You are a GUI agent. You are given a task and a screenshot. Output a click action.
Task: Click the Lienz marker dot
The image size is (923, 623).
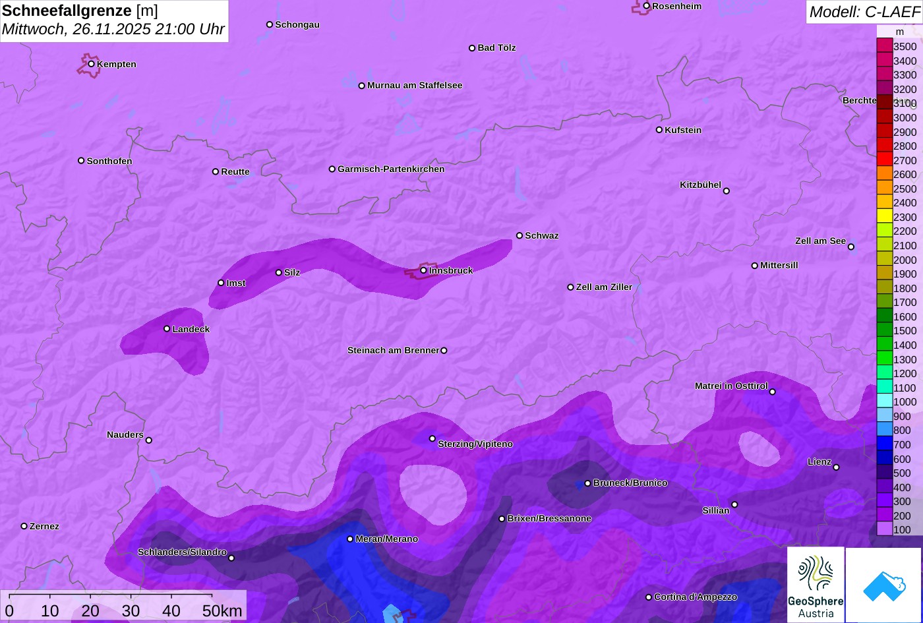click(x=836, y=467)
